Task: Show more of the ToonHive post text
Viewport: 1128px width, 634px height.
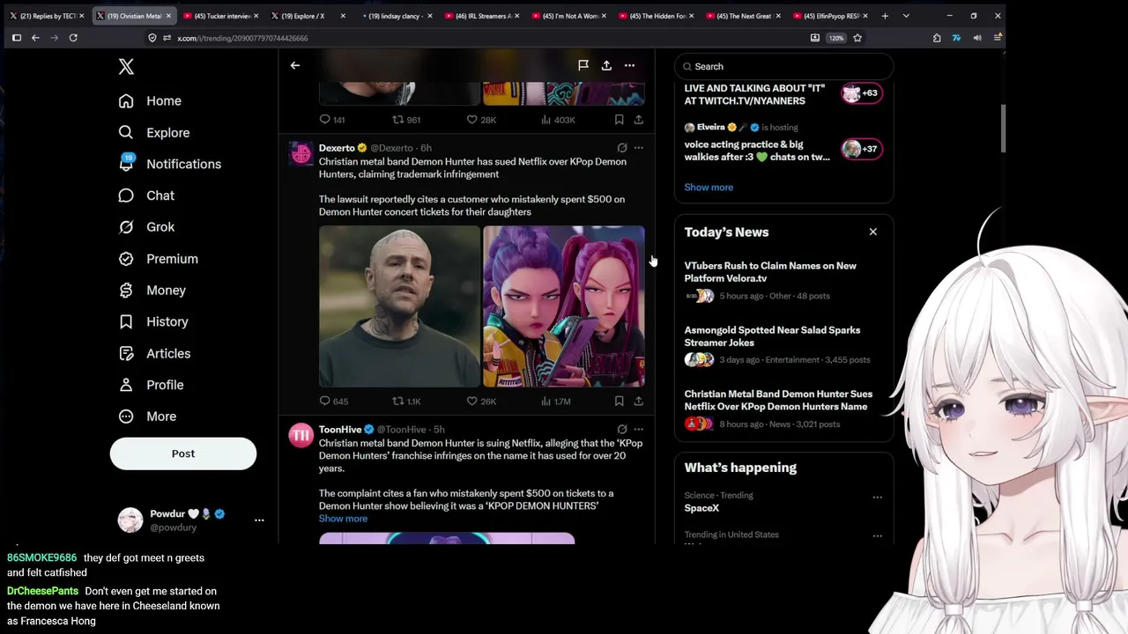Action: [343, 519]
